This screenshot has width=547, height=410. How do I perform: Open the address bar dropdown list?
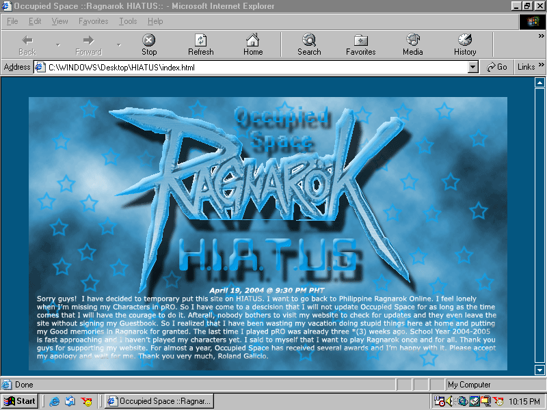(x=472, y=67)
